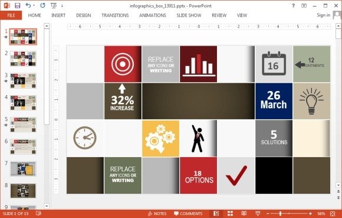Select the light bulb icon
Viewport: 342px width, 218px height.
pos(311,102)
